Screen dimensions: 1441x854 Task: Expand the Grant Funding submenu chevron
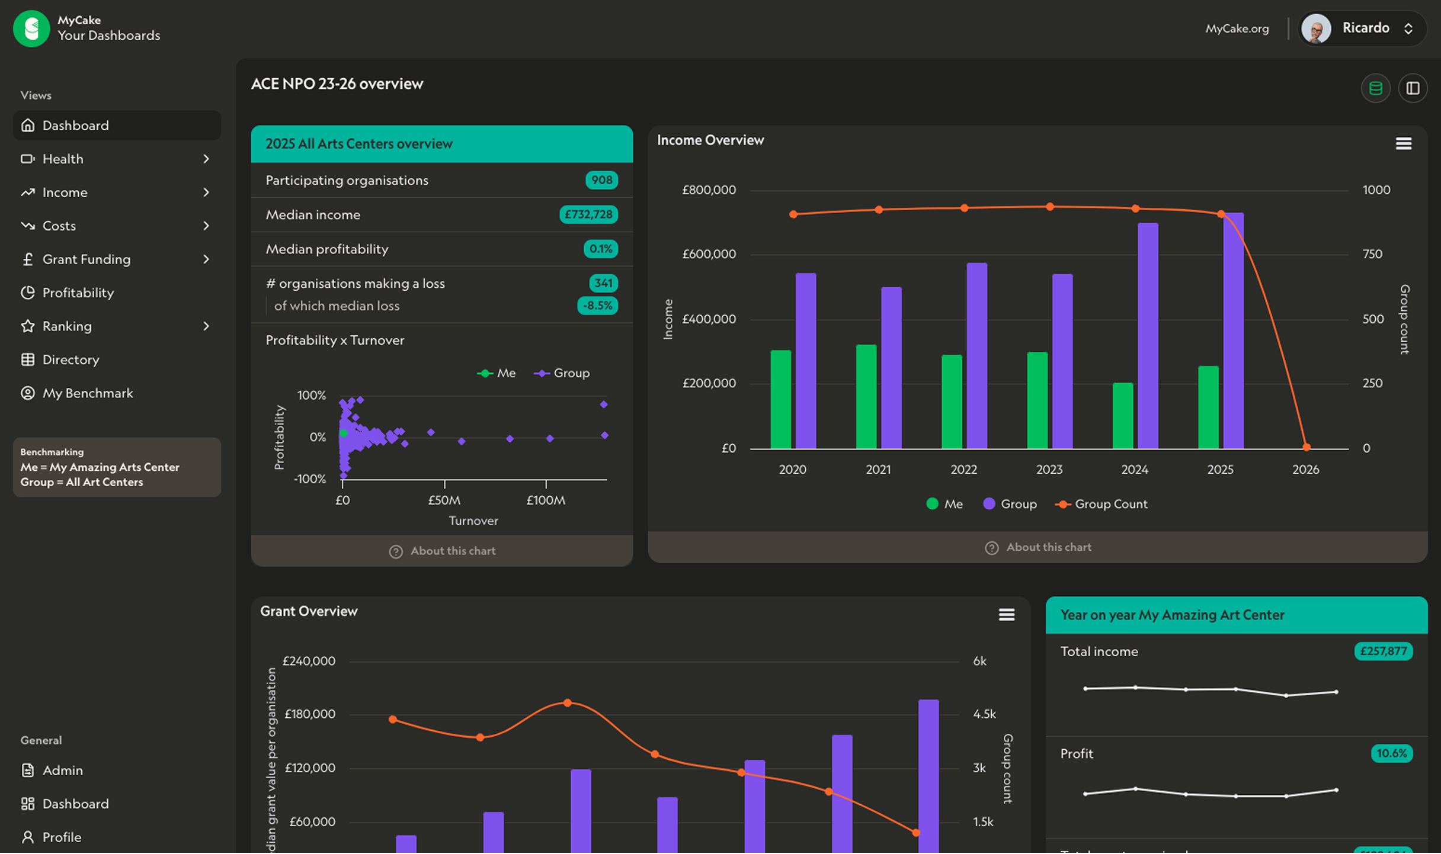206,259
